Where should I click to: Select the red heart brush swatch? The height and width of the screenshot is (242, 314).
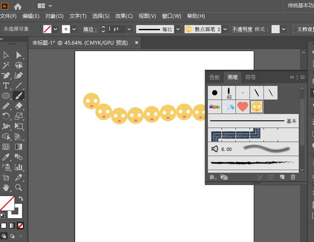point(242,107)
